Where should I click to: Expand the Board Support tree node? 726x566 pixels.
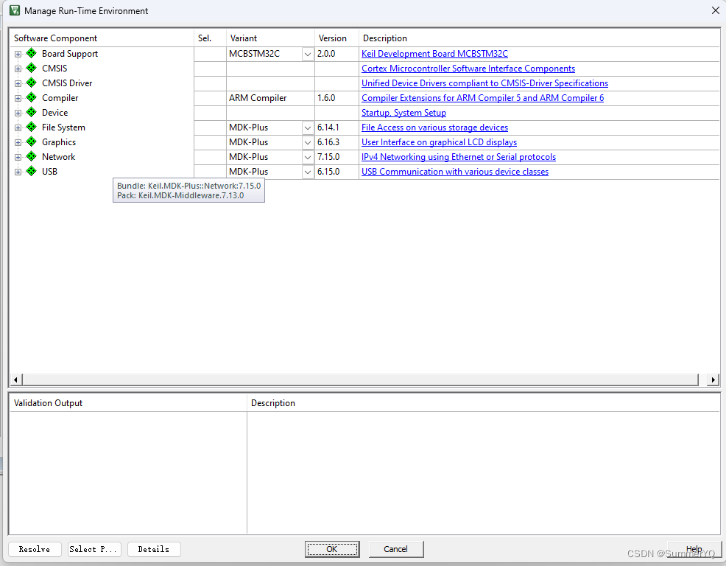(x=18, y=54)
